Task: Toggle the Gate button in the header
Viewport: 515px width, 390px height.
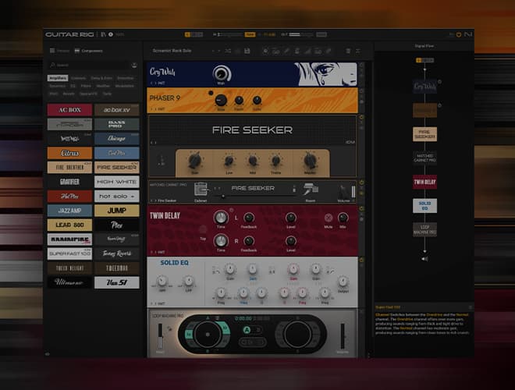Action: click(x=250, y=34)
